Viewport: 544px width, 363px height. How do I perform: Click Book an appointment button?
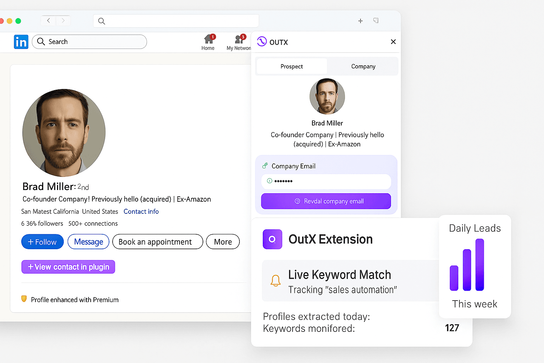coord(157,242)
